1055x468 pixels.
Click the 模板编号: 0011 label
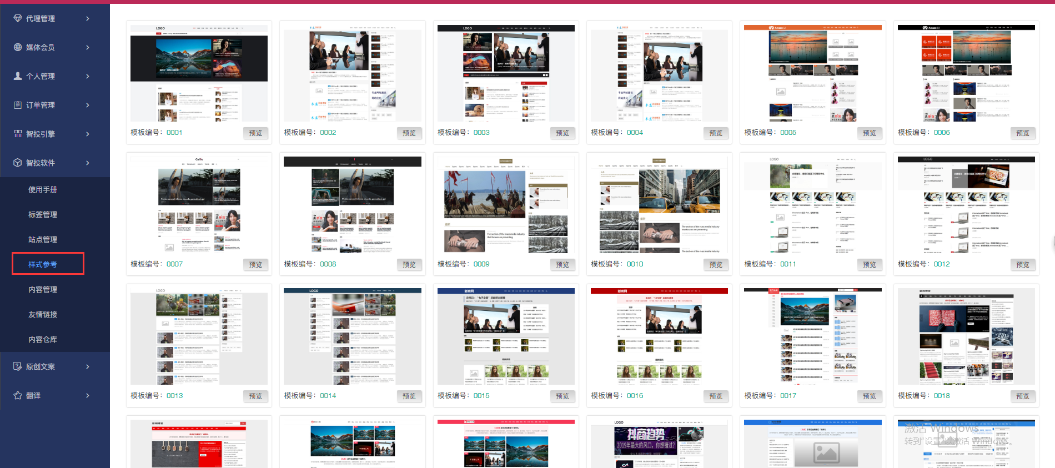point(770,264)
